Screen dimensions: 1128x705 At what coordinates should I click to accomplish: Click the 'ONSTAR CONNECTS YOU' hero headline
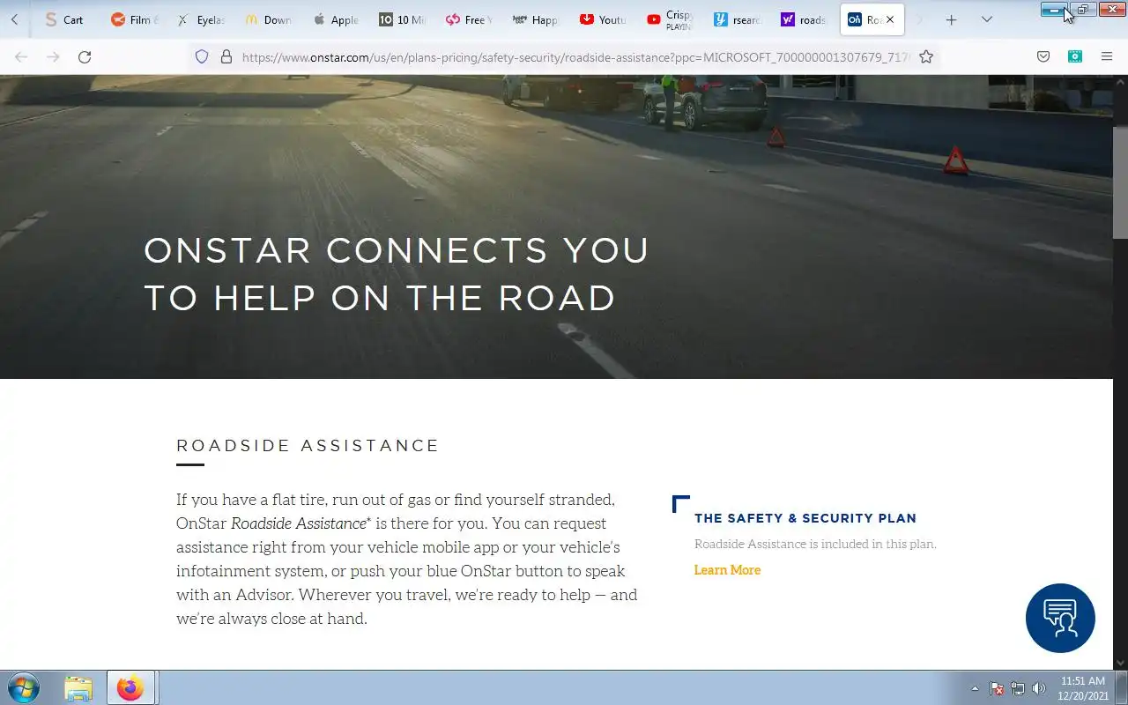coord(397,250)
